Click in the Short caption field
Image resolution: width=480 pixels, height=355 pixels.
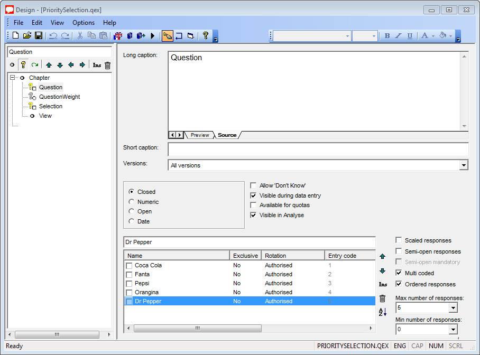318,150
